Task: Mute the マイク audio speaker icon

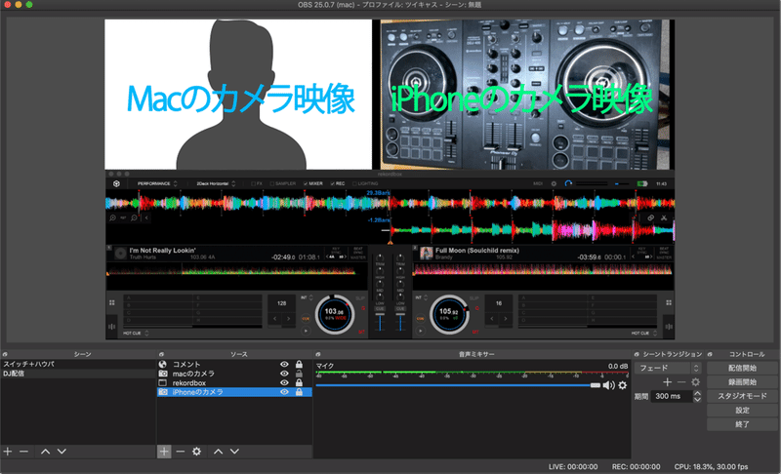Action: [x=608, y=385]
